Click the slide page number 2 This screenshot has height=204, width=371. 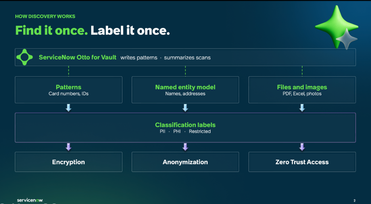354,201
